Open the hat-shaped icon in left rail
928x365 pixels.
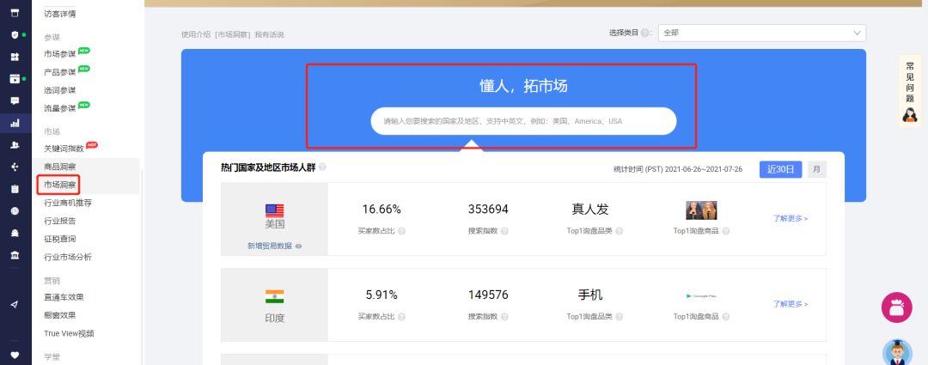coord(15,233)
